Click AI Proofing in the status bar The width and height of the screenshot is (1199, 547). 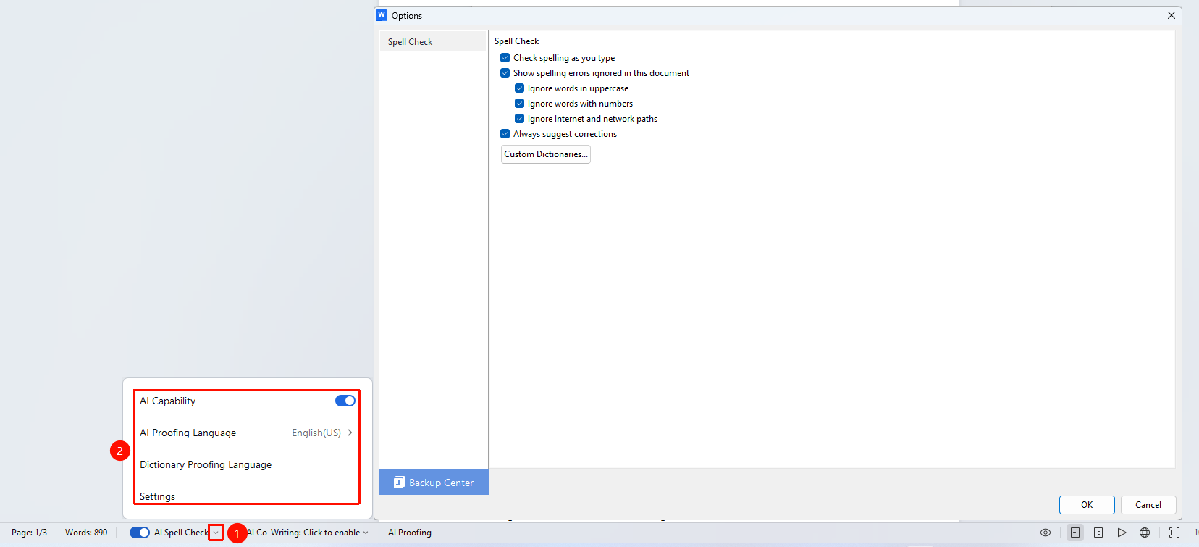410,533
